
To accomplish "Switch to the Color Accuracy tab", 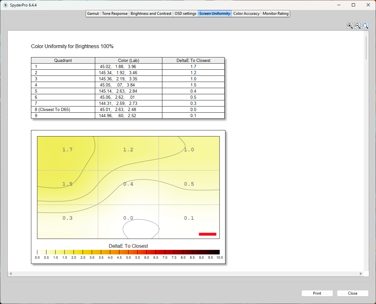I will tap(246, 14).
